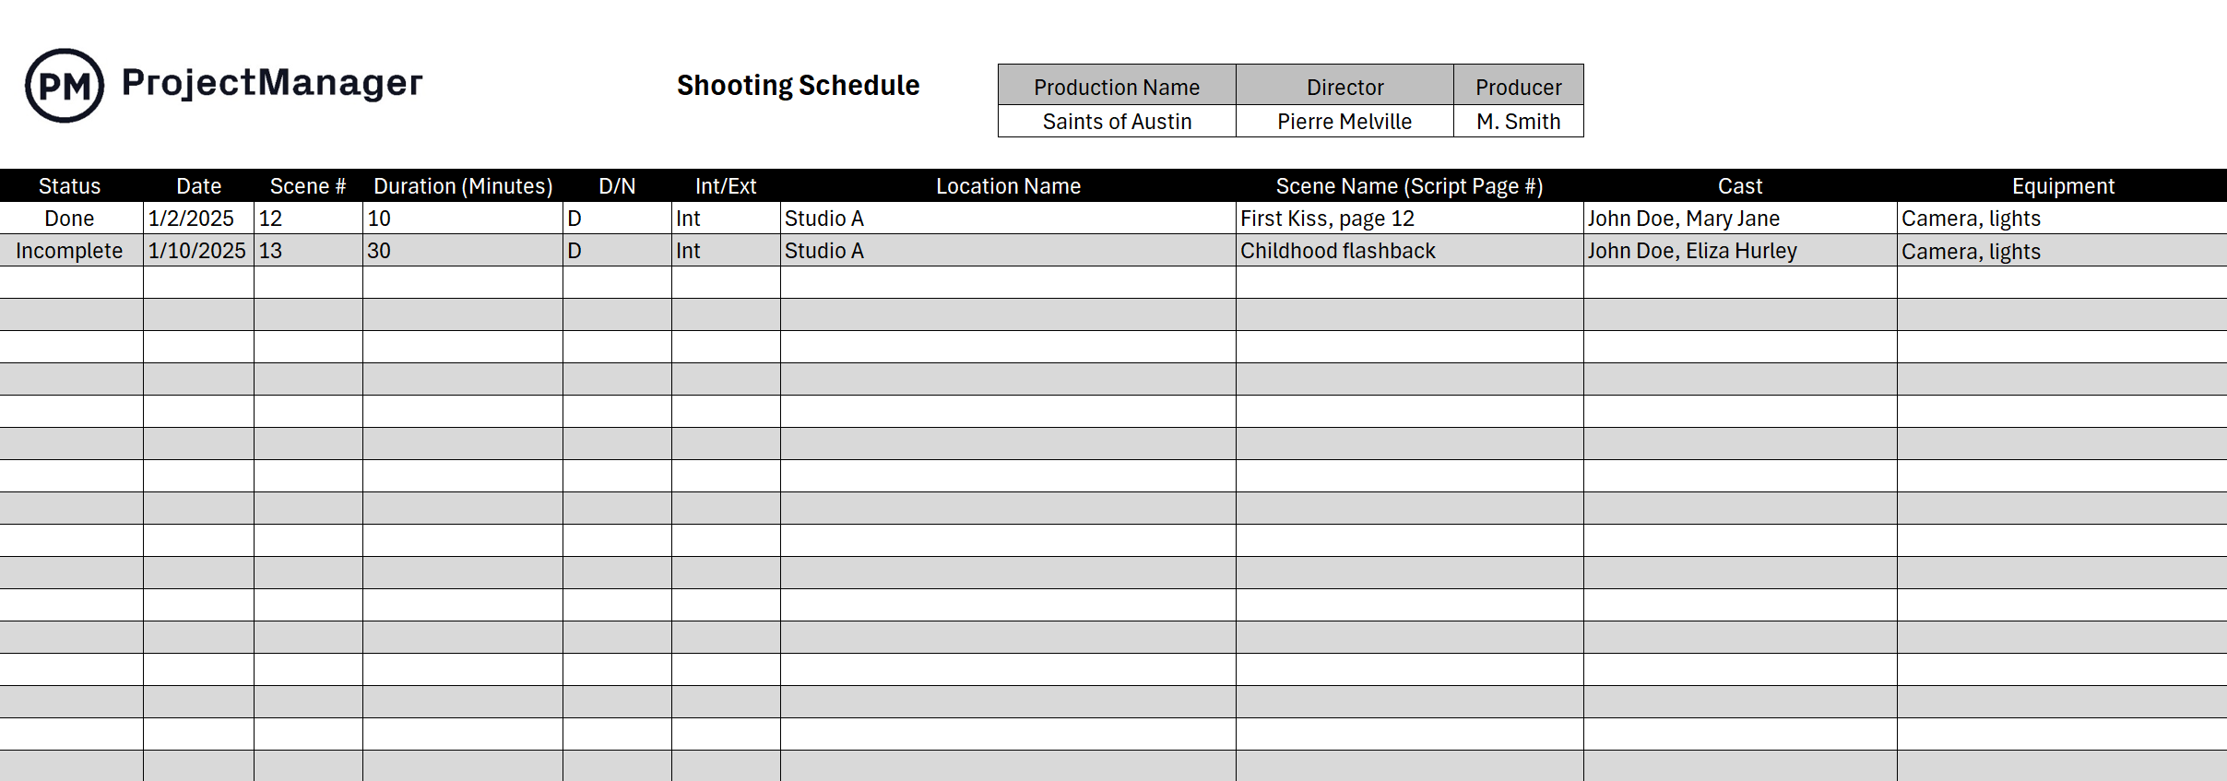Screen dimensions: 2227x781
Task: Select the Production Name header cell
Action: coord(1116,87)
